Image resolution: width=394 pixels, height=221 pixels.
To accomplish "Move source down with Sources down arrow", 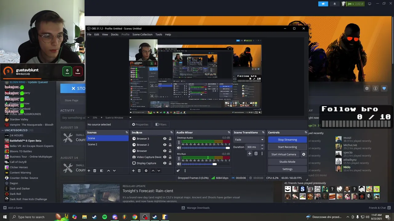I will click(159, 171).
